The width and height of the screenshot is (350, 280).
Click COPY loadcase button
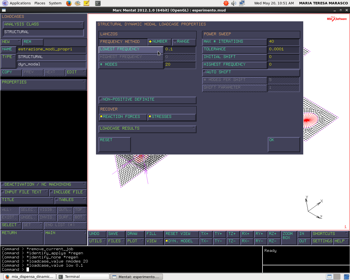coord(11,72)
